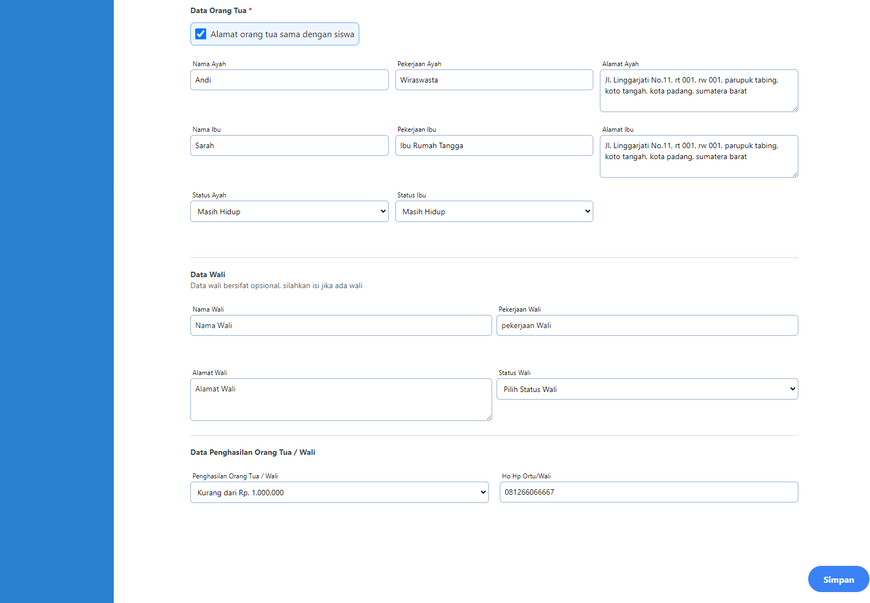Click the Alamat Wali text area
The width and height of the screenshot is (870, 603).
pyautogui.click(x=341, y=400)
